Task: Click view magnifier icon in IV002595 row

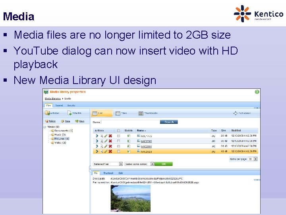Action: pyautogui.click(x=102, y=141)
